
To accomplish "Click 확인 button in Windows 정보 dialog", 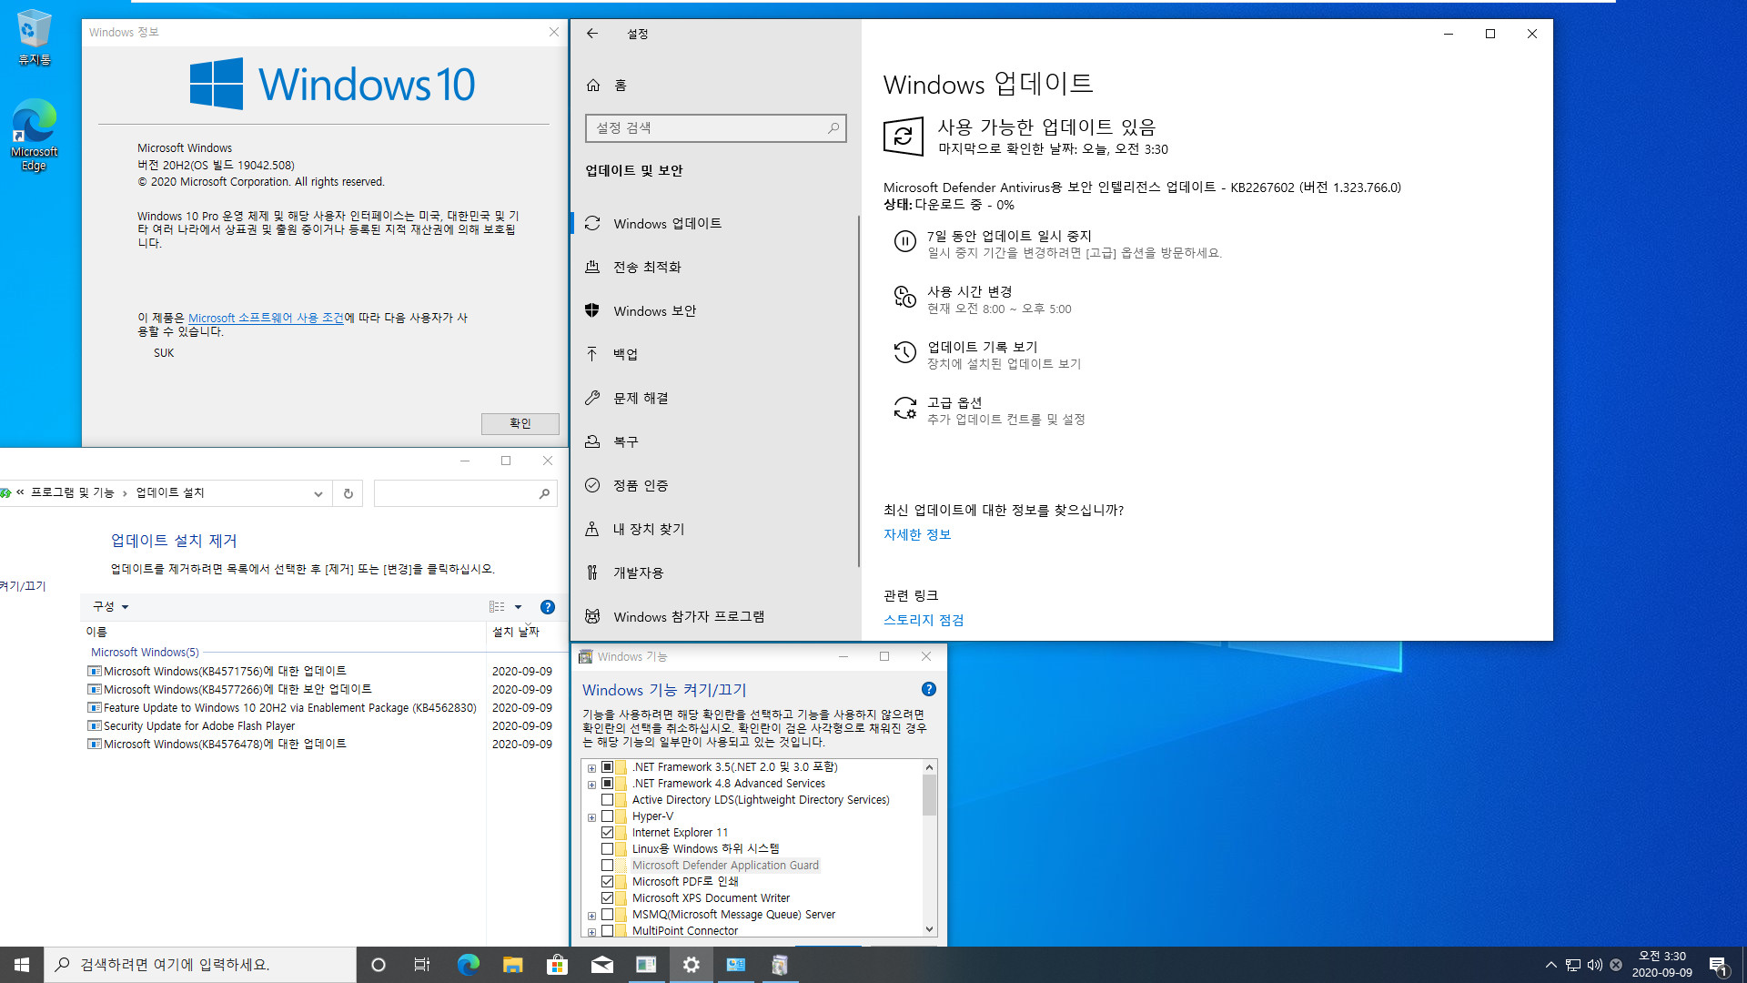I will tap(520, 423).
